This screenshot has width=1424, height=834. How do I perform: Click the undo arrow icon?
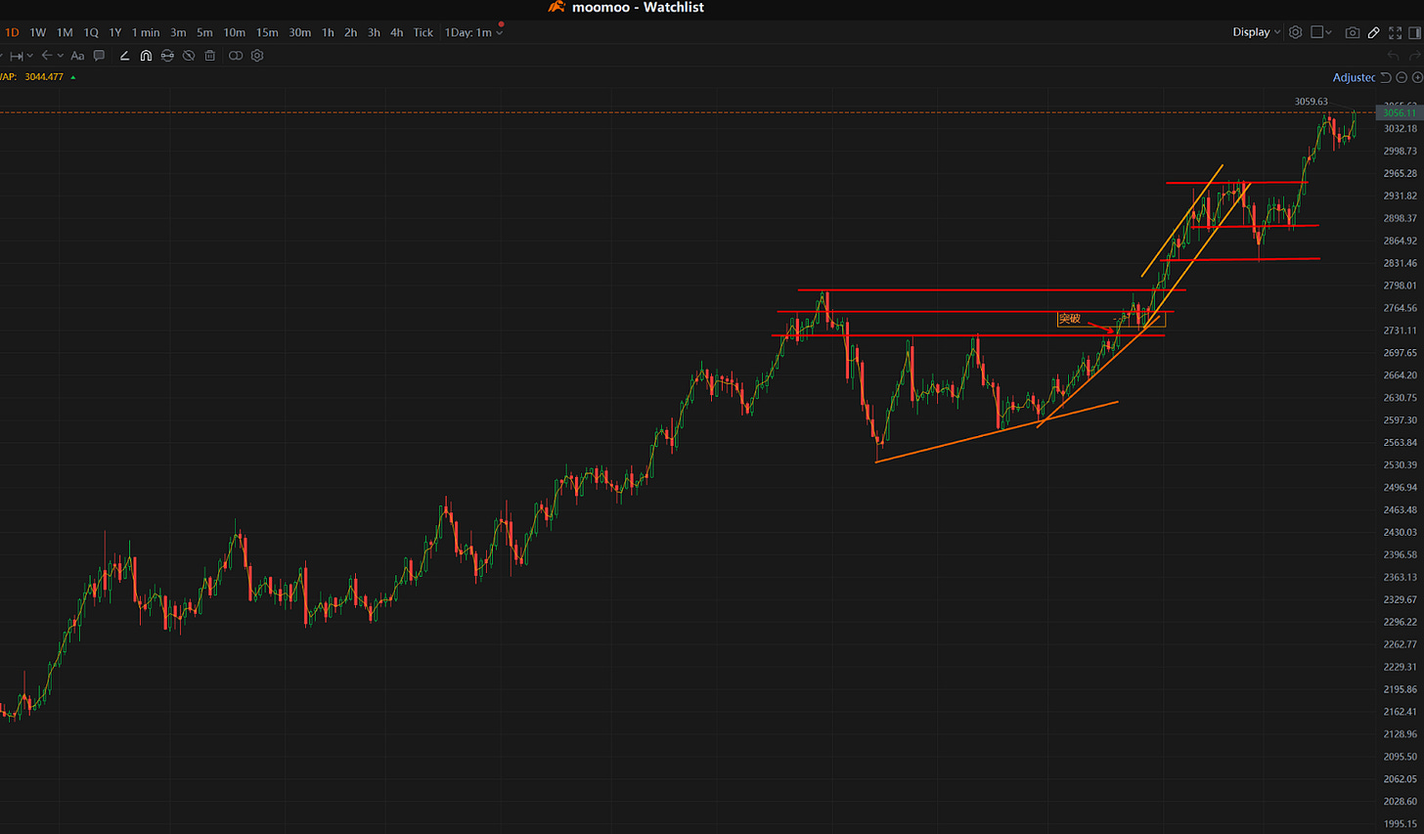pos(1393,56)
